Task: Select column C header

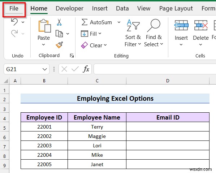Action: pyautogui.click(x=97, y=81)
